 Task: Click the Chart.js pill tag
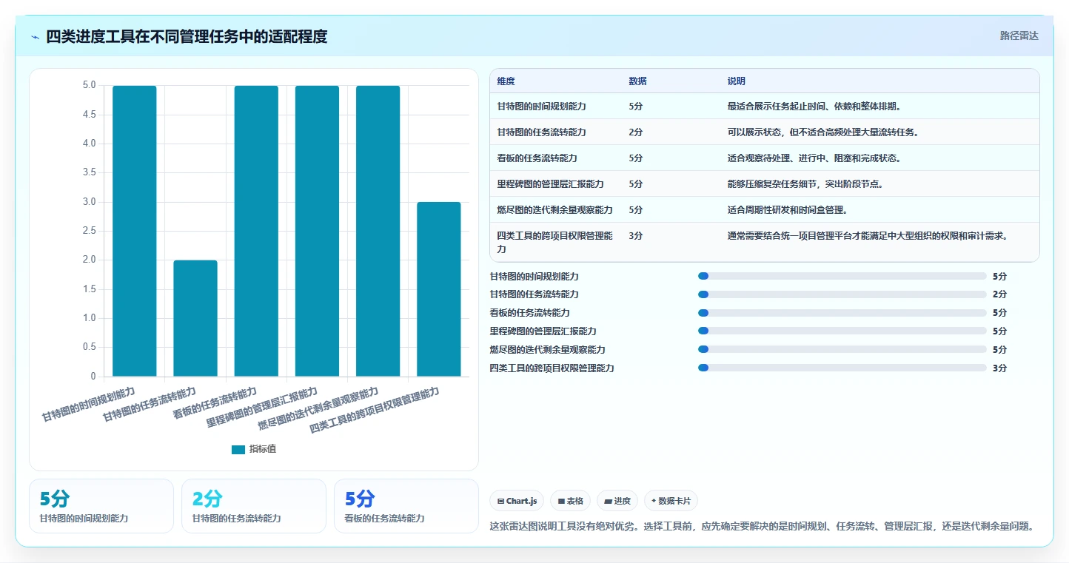pos(517,501)
